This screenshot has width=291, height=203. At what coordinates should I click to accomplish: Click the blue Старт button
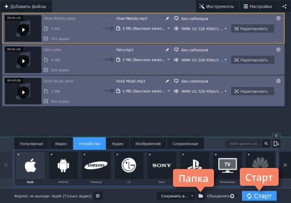pos(259,196)
